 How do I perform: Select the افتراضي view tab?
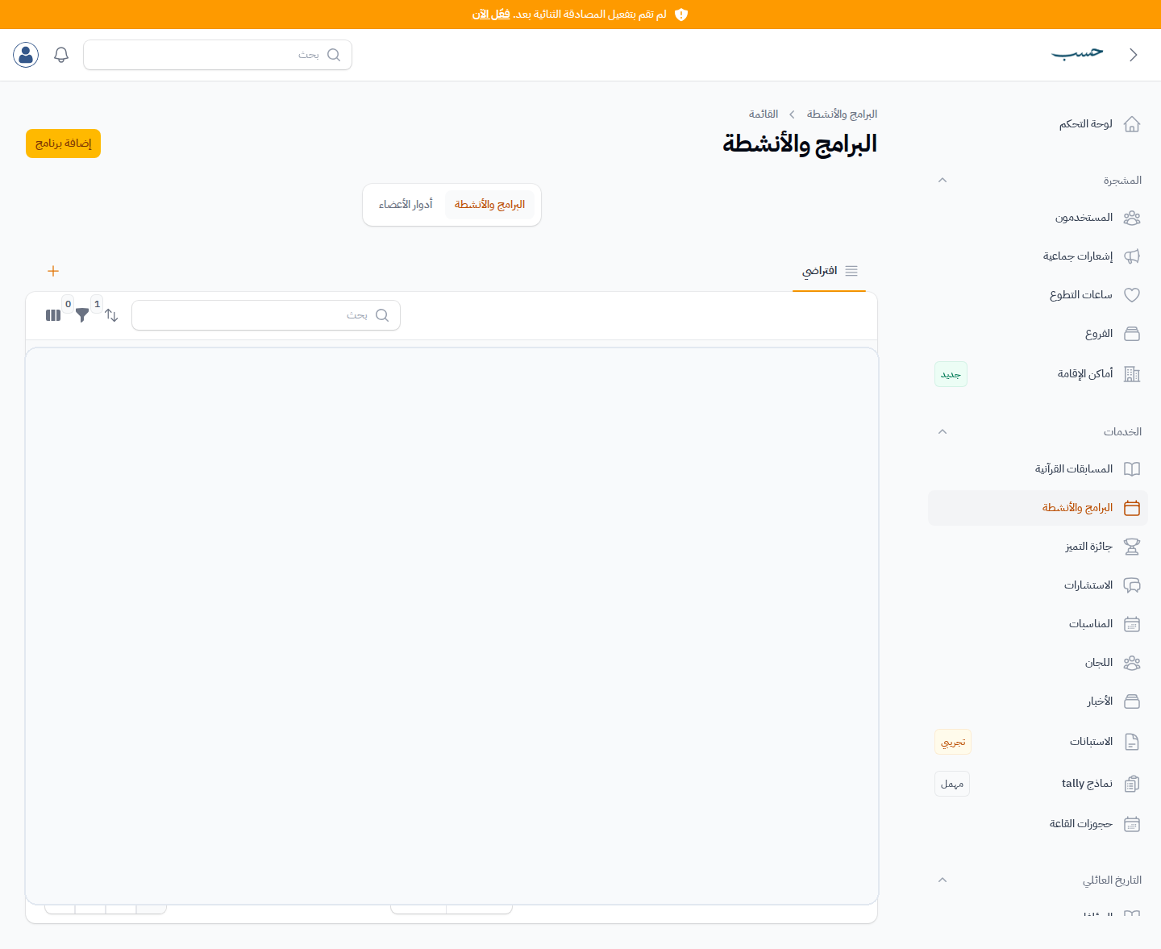tap(829, 271)
